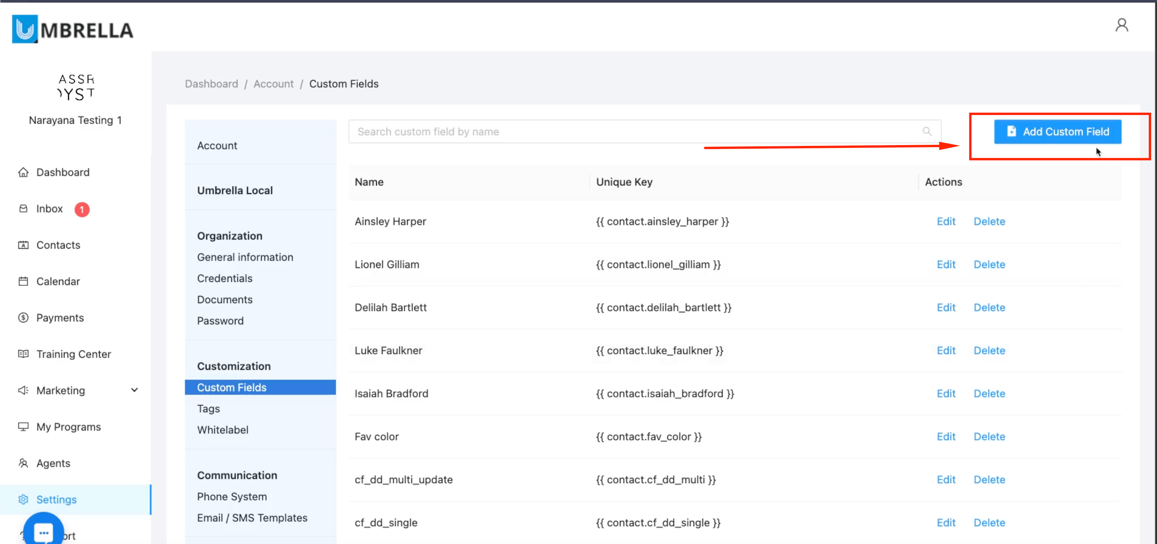1157x544 pixels.
Task: Click Account breadcrumb link
Action: click(273, 84)
